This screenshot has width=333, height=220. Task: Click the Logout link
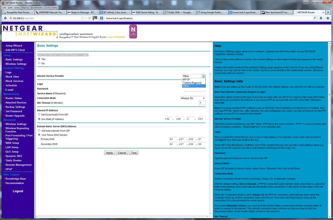coord(18,191)
